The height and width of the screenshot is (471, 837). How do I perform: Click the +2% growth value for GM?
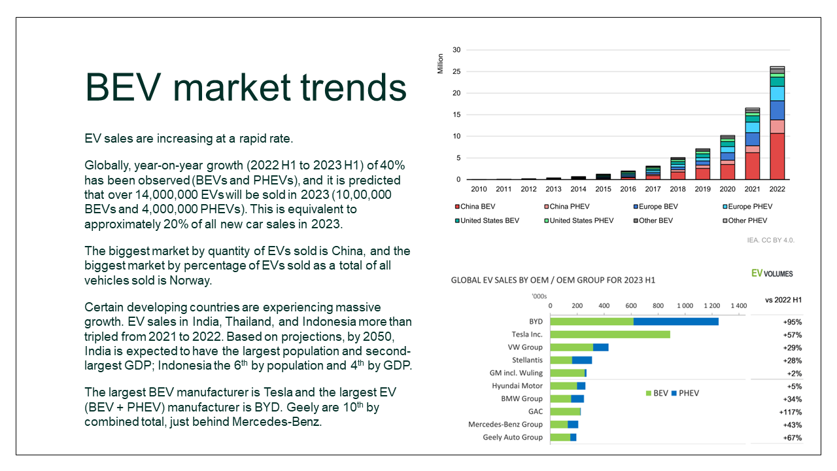pyautogui.click(x=794, y=374)
